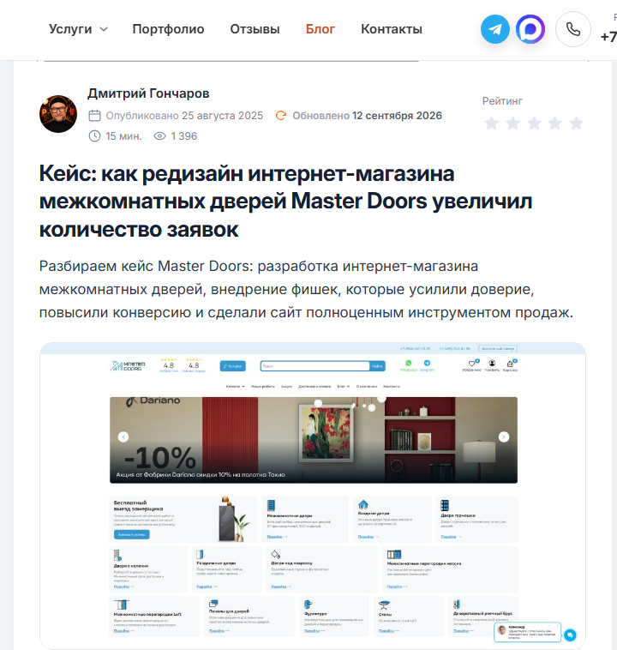Viewport: 617px width, 650px height.
Task: Rate the article four stars
Action: click(x=554, y=123)
